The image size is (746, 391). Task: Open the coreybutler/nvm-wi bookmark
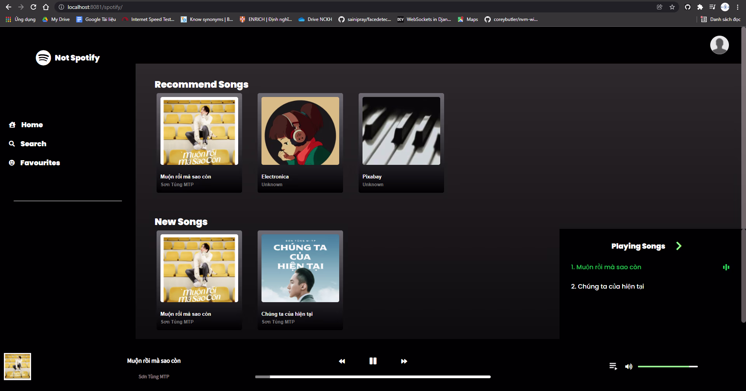(511, 19)
